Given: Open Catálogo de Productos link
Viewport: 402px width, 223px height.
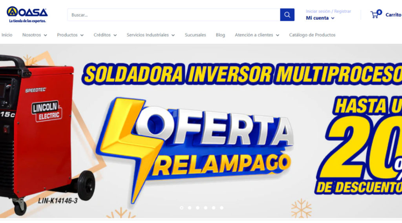Looking at the screenshot, I should click(312, 35).
